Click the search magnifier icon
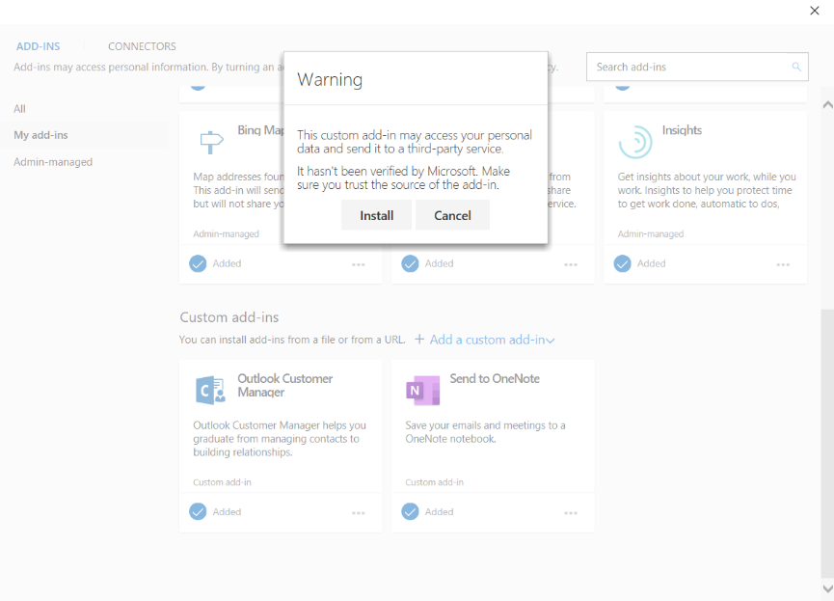The height and width of the screenshot is (601, 834). pos(796,67)
